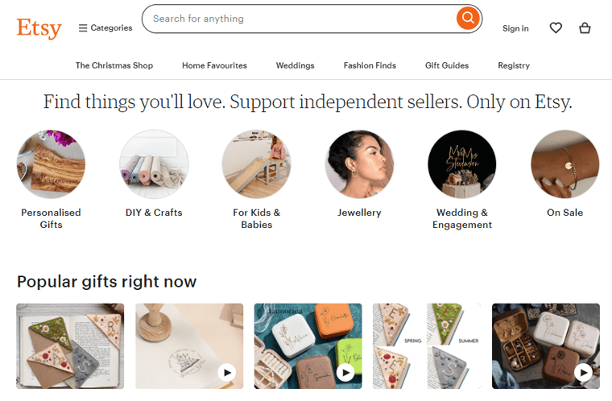612x401 pixels.
Task: Click the Etsy logo
Action: 39,28
